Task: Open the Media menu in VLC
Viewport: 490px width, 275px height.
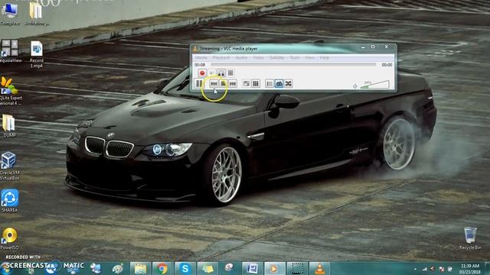Action: (201, 58)
